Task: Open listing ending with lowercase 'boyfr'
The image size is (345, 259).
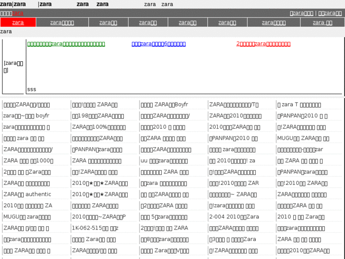Action: 26,116
